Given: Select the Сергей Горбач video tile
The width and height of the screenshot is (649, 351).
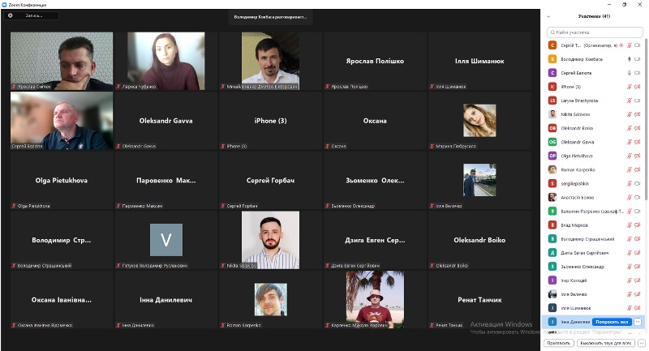Looking at the screenshot, I should (270, 180).
